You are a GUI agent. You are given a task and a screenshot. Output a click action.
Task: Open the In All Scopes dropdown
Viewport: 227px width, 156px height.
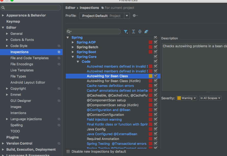coord(210,98)
